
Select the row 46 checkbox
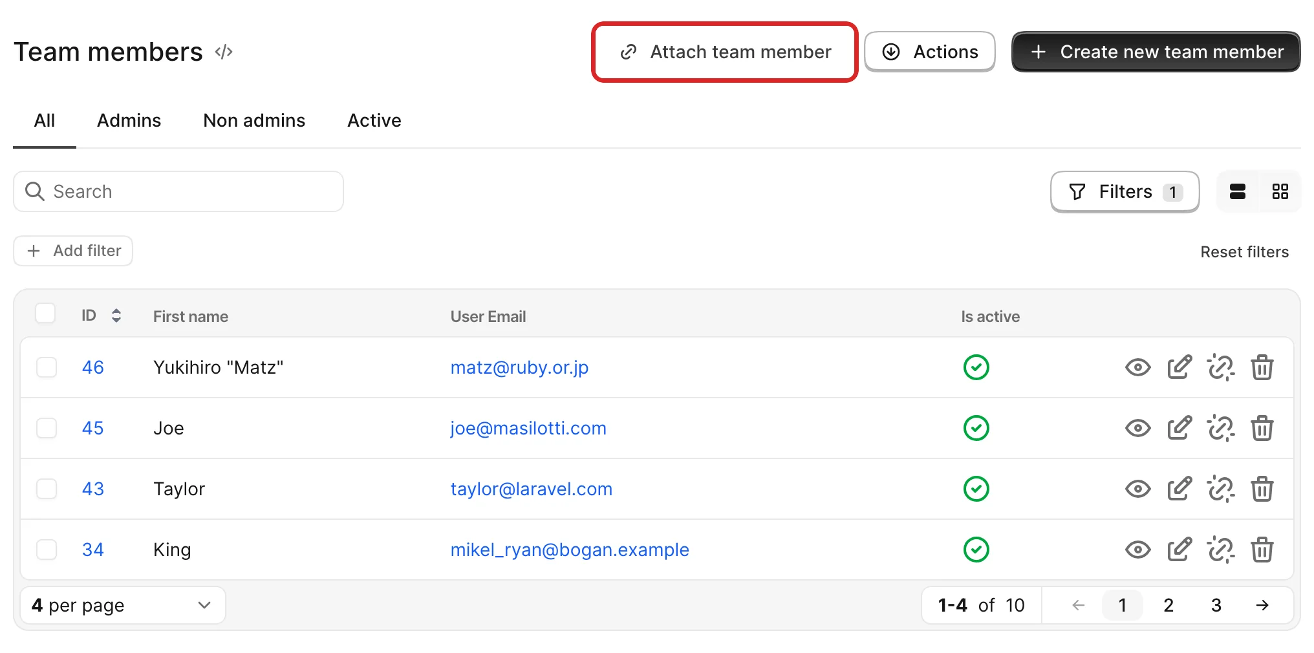(47, 367)
